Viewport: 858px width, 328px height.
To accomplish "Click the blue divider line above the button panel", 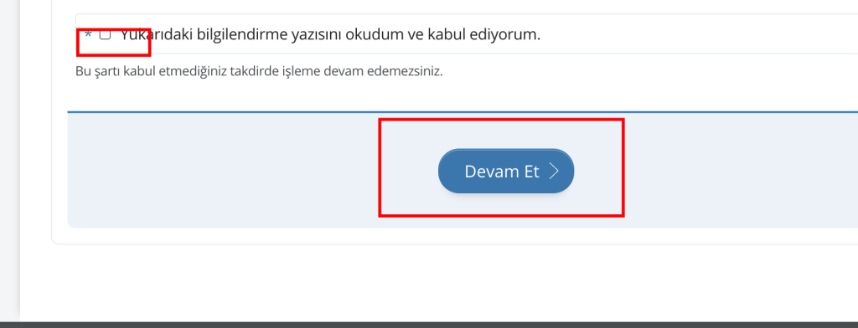I will coord(463,112).
